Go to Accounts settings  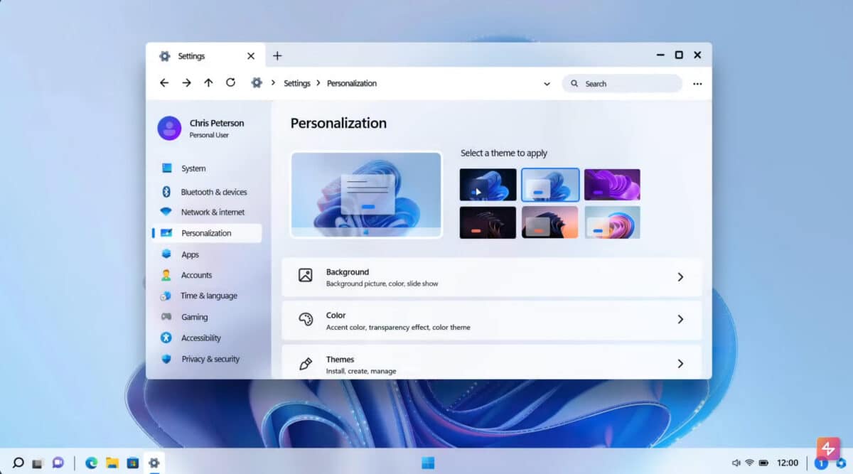point(195,275)
